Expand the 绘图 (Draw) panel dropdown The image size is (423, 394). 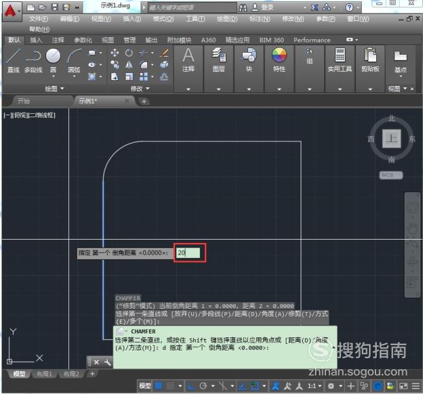click(54, 89)
